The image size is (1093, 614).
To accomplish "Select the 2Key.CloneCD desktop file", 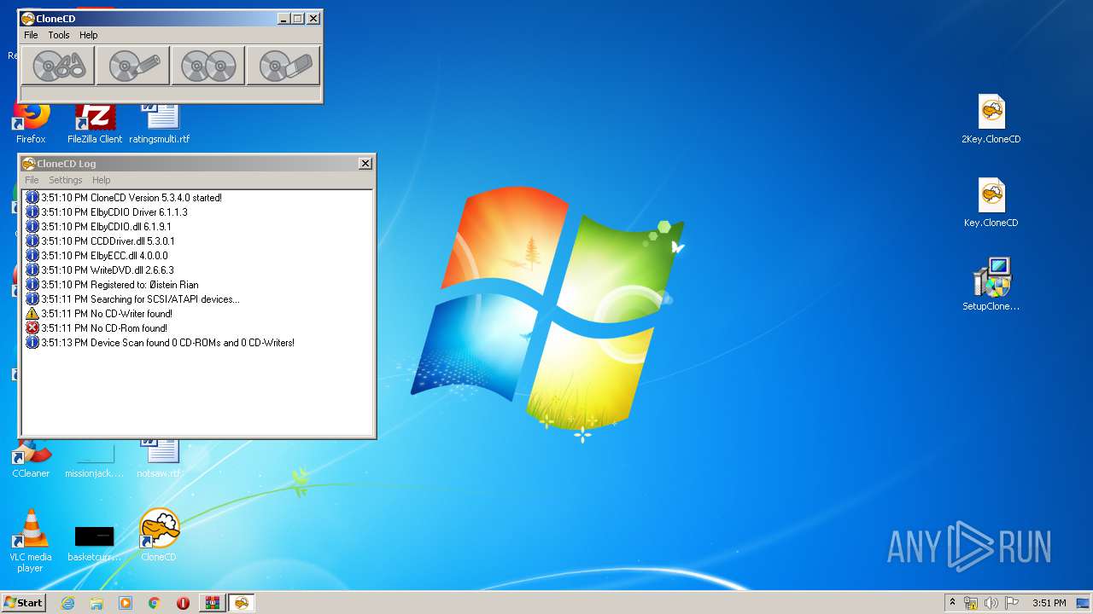I will coord(991,119).
